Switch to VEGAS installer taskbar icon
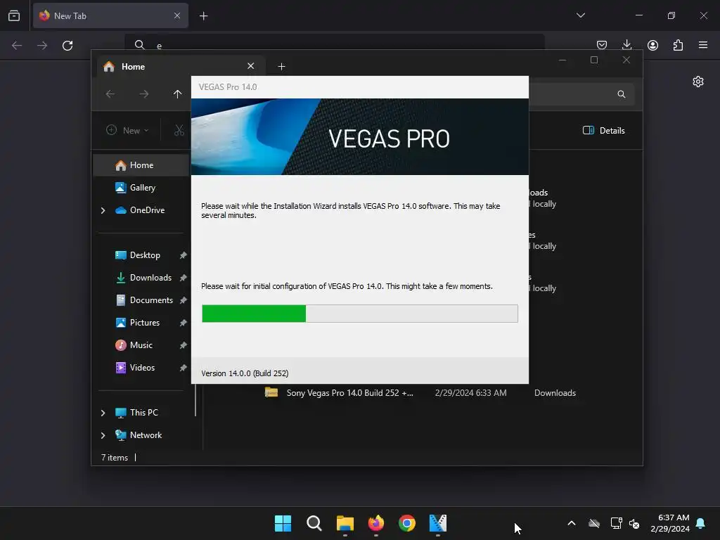This screenshot has width=720, height=540. coord(438,523)
